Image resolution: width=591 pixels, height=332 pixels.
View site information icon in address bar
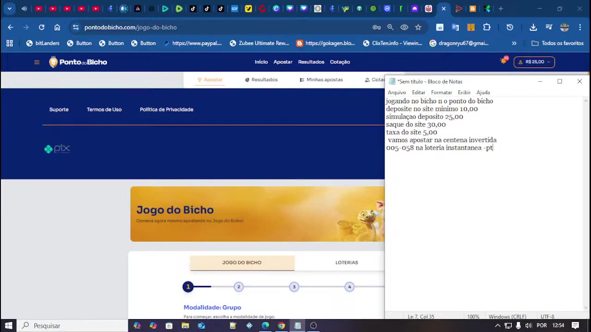76,27
